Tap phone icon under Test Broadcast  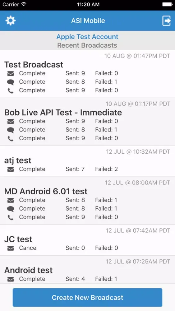(x=11, y=91)
